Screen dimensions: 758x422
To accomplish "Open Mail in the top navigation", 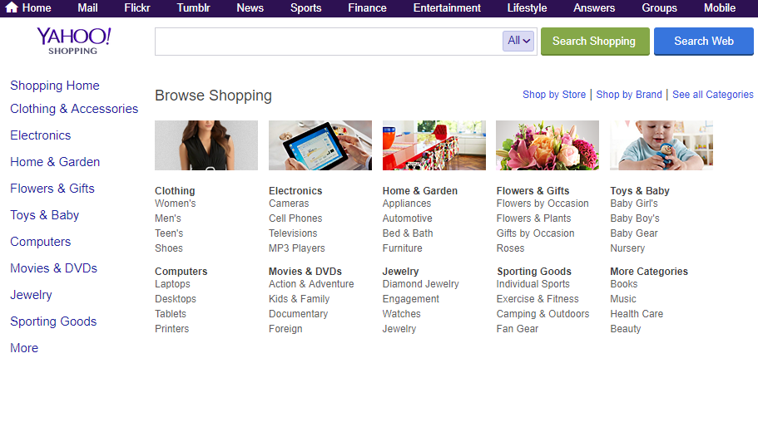I will click(87, 7).
